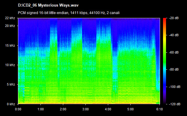Click the -100 dB label on color scale
187x116 pixels.
175,87
